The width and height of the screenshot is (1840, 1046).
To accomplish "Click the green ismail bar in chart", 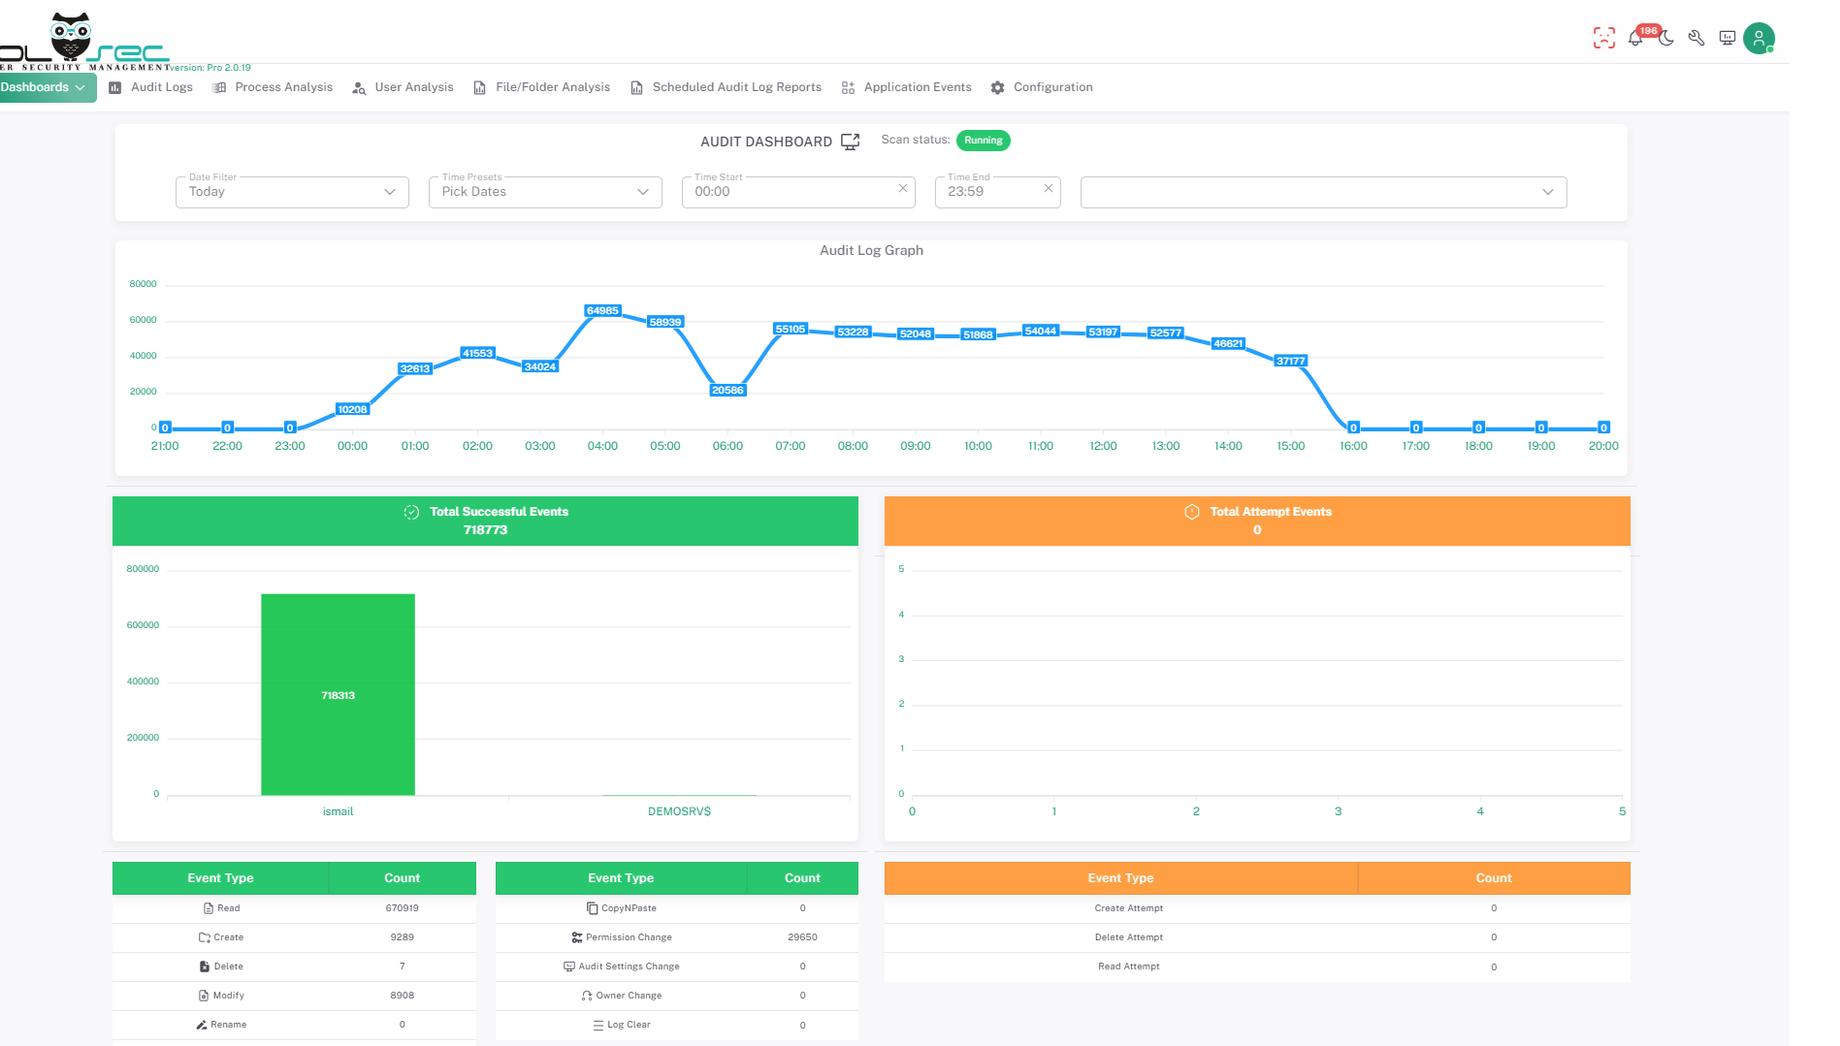I will (x=338, y=694).
